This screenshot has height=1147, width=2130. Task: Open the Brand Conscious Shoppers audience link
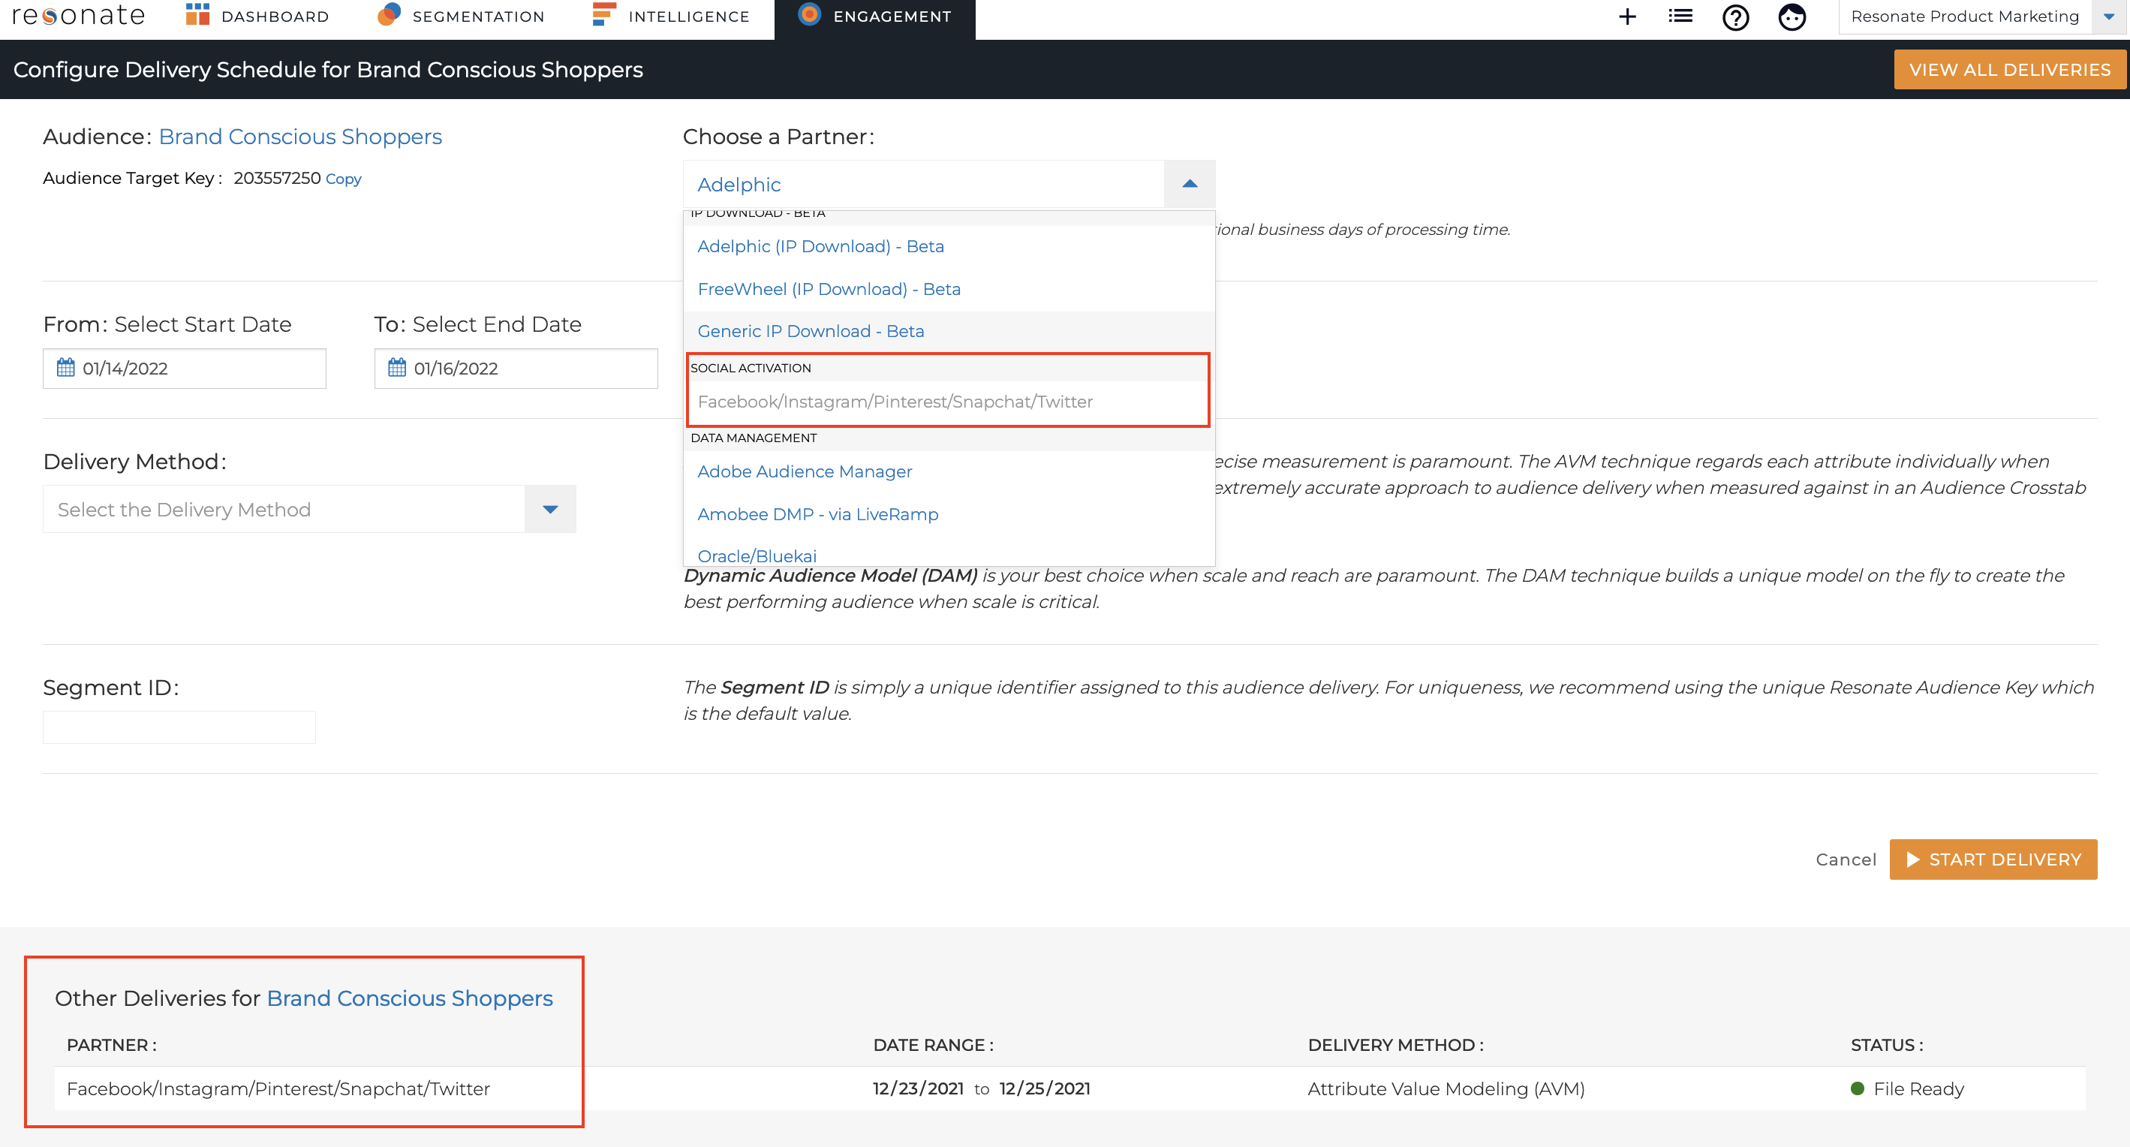(x=300, y=137)
